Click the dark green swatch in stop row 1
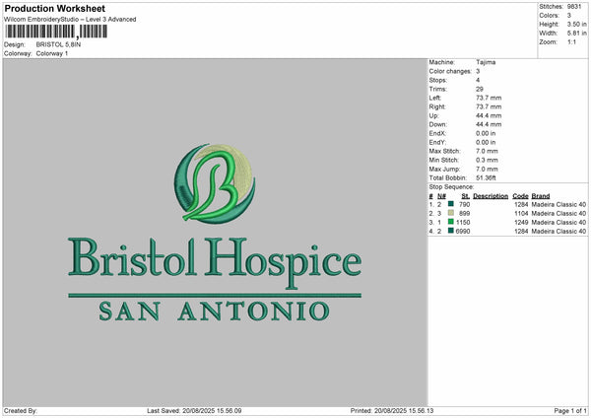The width and height of the screenshot is (591, 418). (x=451, y=204)
